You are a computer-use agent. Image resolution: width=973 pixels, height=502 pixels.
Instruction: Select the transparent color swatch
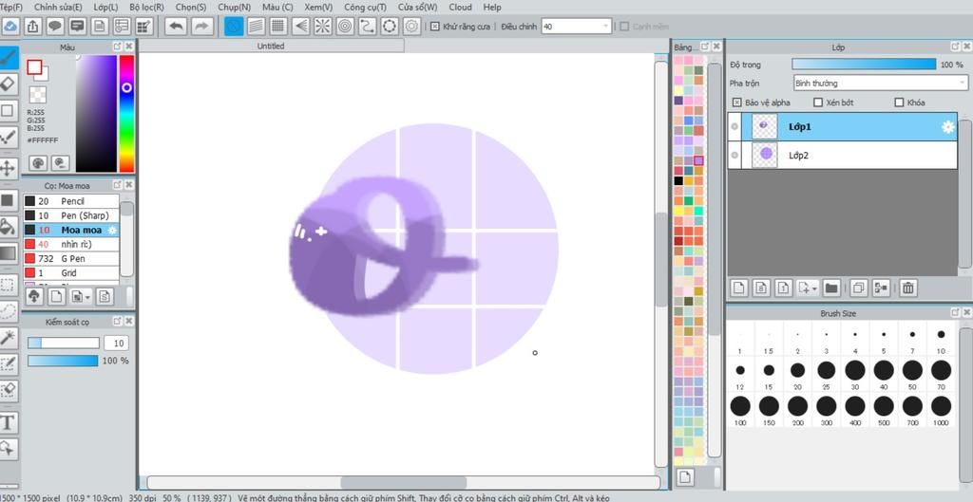click(38, 95)
